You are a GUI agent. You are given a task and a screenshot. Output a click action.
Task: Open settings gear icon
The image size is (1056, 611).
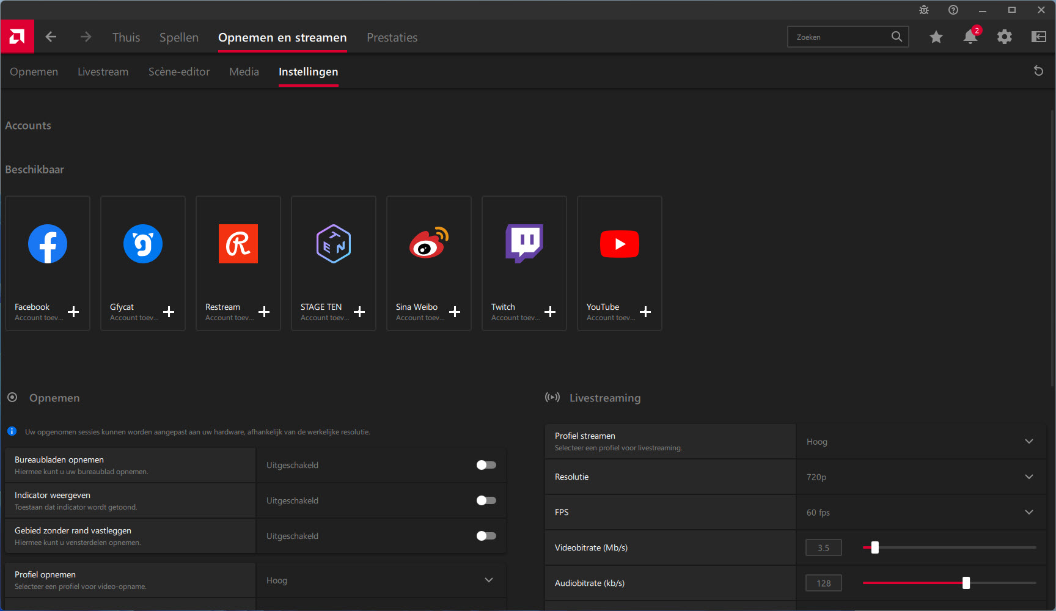click(1004, 37)
